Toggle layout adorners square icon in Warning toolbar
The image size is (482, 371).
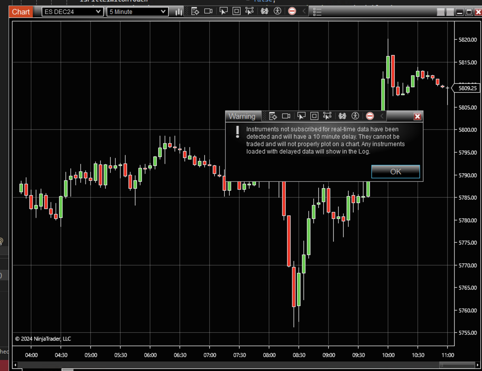coord(314,116)
